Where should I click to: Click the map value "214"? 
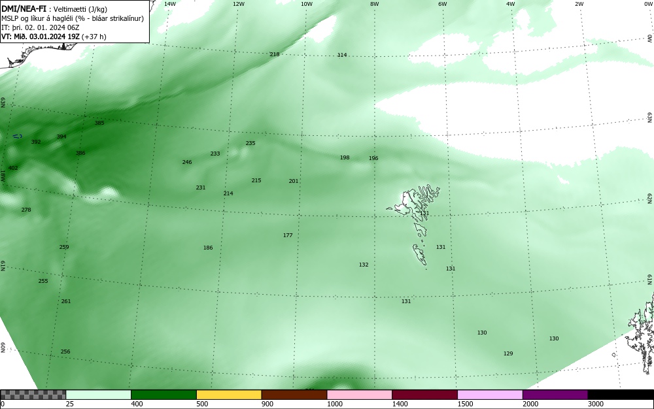228,193
